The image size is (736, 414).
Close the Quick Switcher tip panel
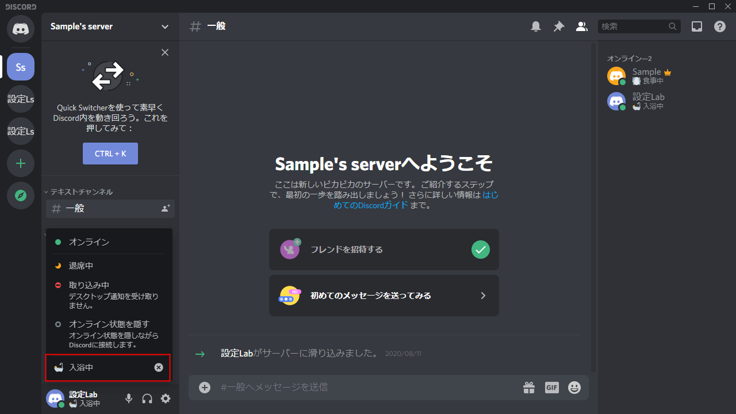(165, 52)
